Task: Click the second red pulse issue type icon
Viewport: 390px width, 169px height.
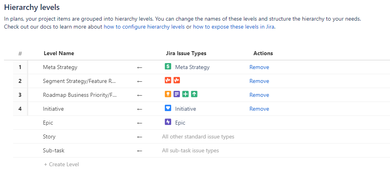Action: 177,81
